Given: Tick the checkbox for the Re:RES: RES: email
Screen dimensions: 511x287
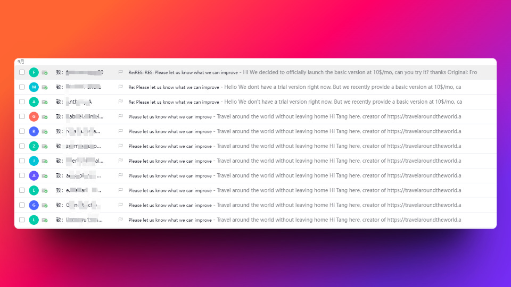Looking at the screenshot, I should pyautogui.click(x=22, y=72).
